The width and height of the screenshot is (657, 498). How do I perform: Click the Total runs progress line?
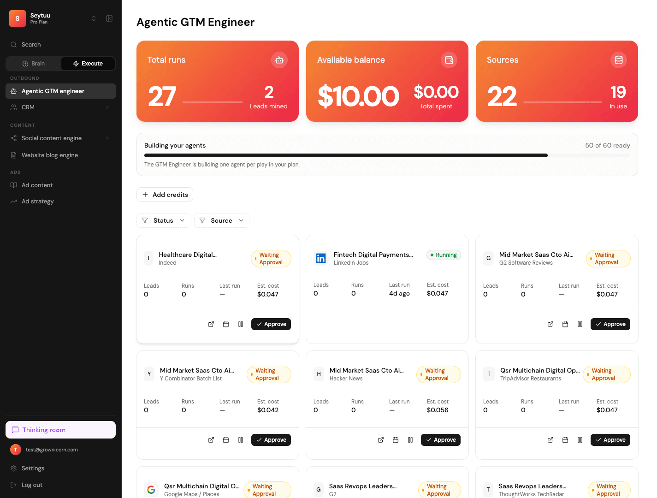pyautogui.click(x=213, y=102)
